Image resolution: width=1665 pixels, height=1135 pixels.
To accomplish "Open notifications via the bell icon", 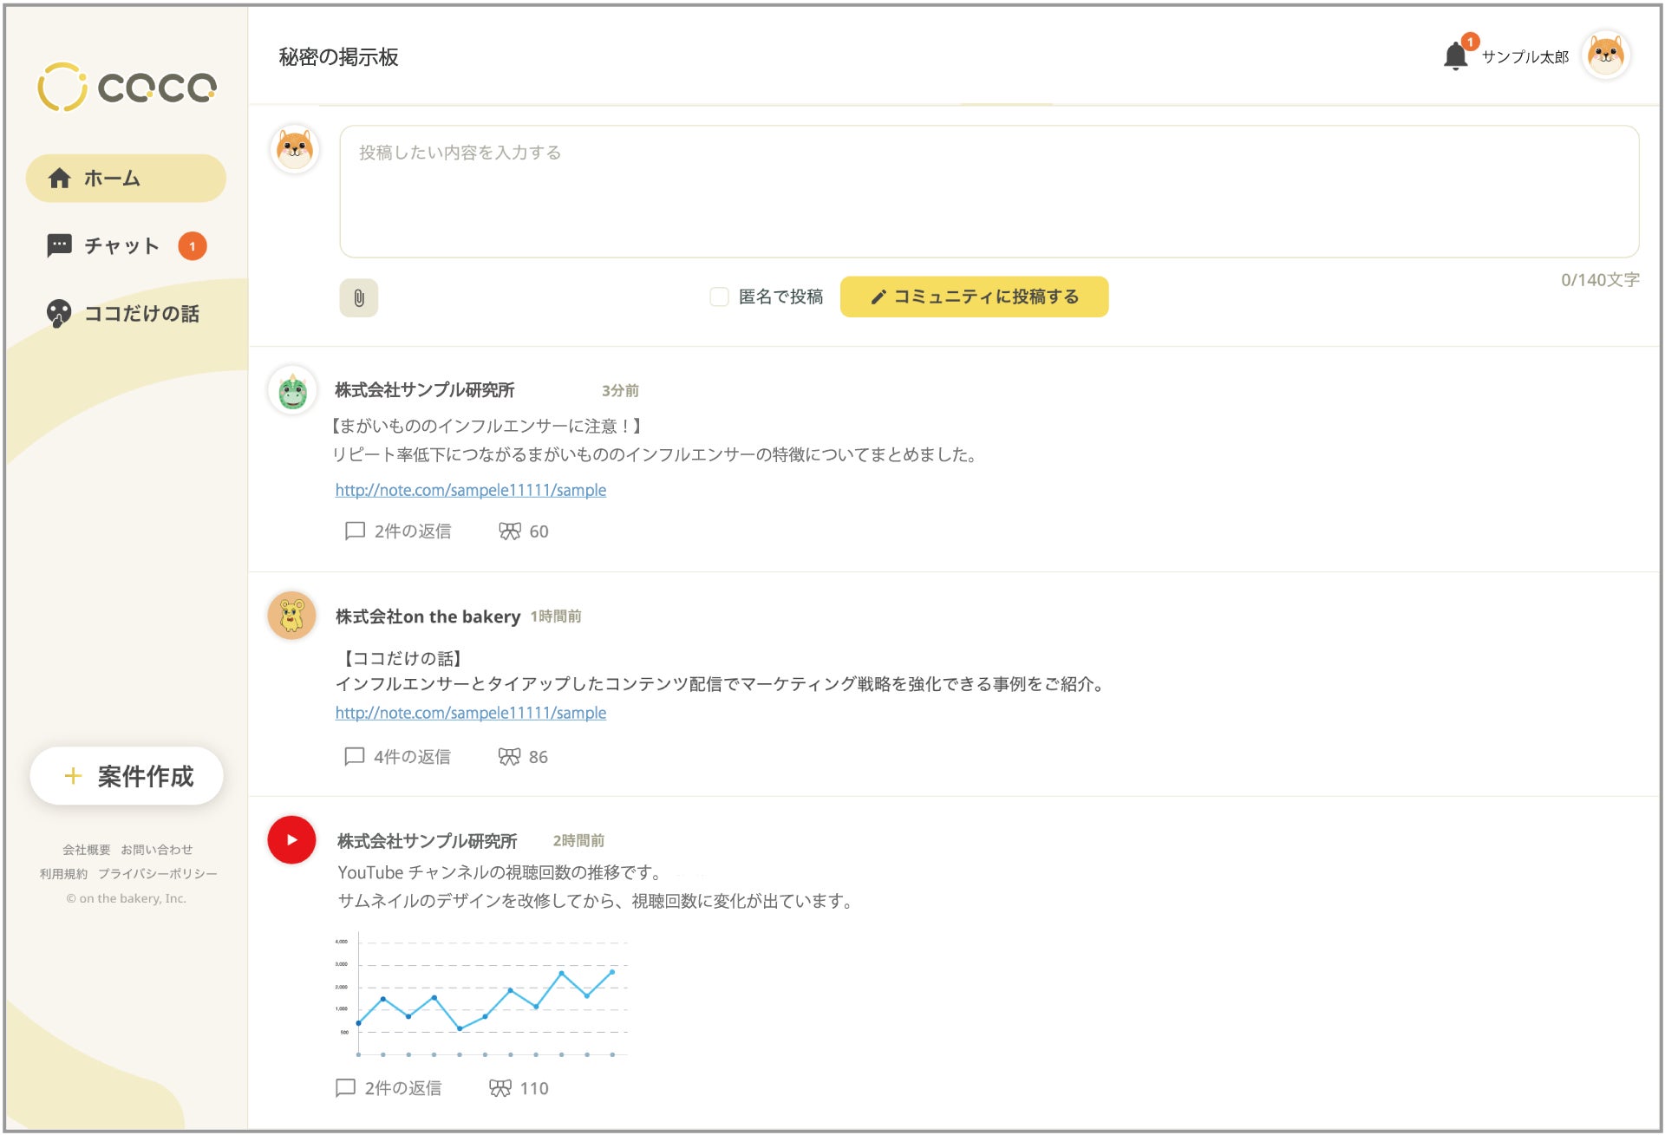I will pyautogui.click(x=1454, y=55).
